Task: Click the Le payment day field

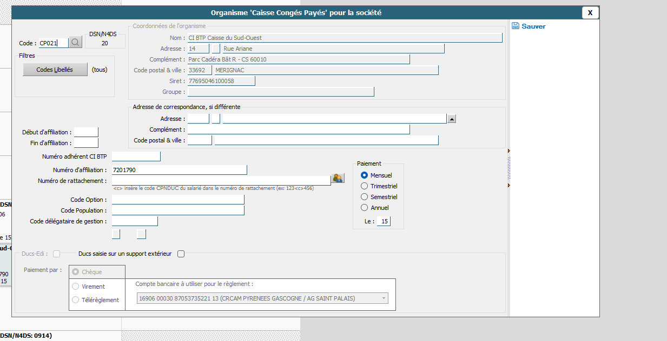Action: (x=384, y=221)
